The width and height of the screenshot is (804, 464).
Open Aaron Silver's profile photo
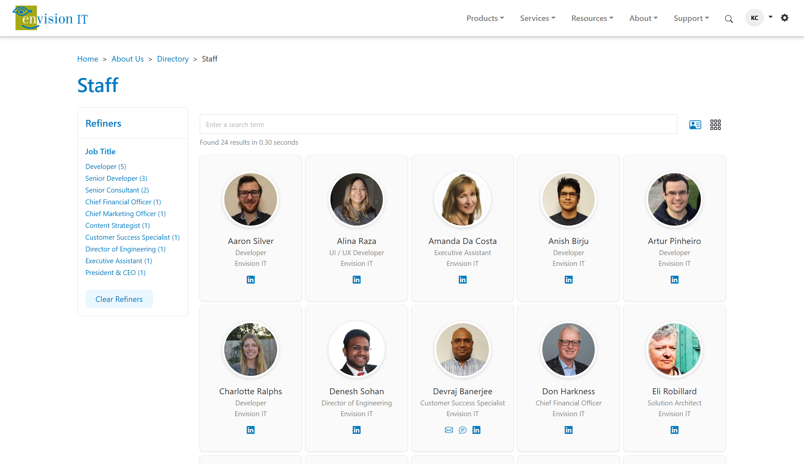pyautogui.click(x=251, y=199)
